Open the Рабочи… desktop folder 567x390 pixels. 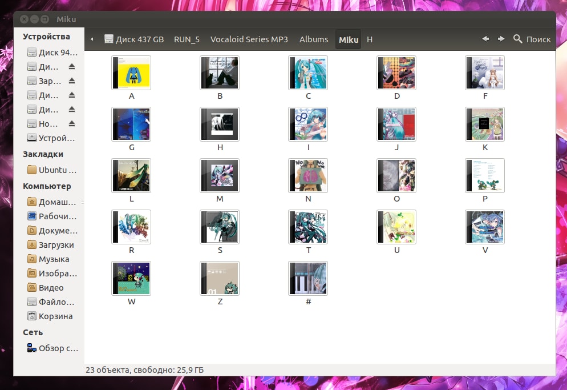click(x=52, y=216)
